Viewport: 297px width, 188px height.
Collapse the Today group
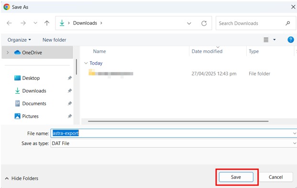(86, 63)
